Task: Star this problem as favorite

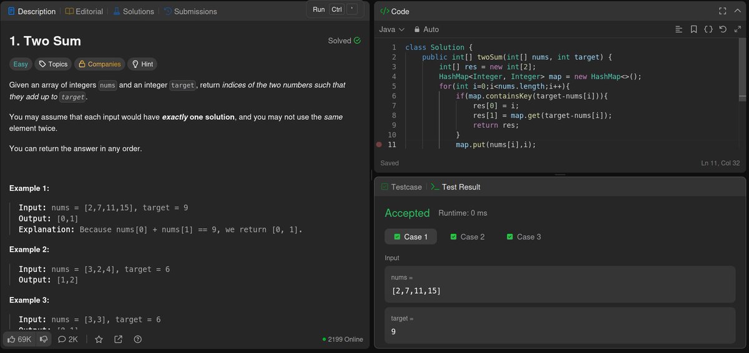Action: click(99, 339)
